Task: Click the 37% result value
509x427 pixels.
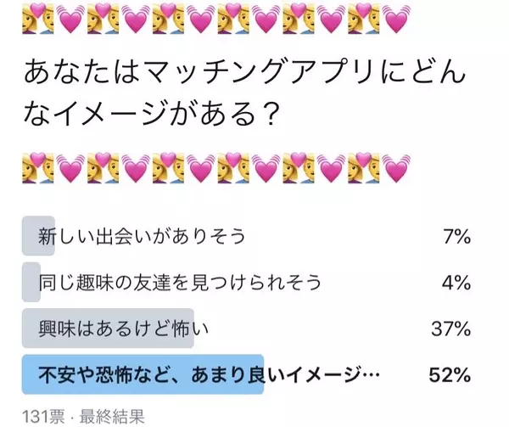Action: pyautogui.click(x=450, y=327)
